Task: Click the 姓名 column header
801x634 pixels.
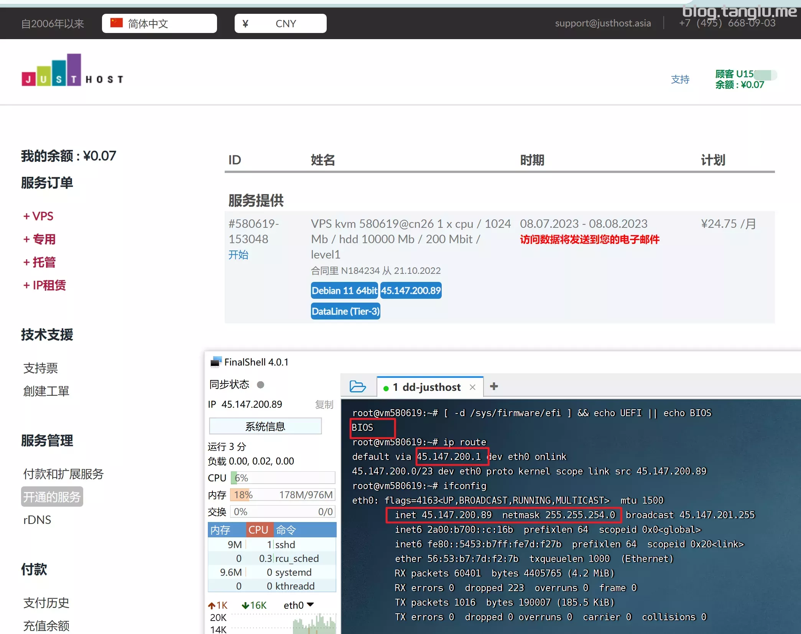Action: [x=323, y=160]
